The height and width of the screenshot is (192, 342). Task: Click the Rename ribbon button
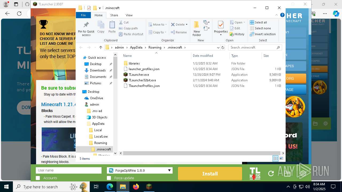point(179,32)
